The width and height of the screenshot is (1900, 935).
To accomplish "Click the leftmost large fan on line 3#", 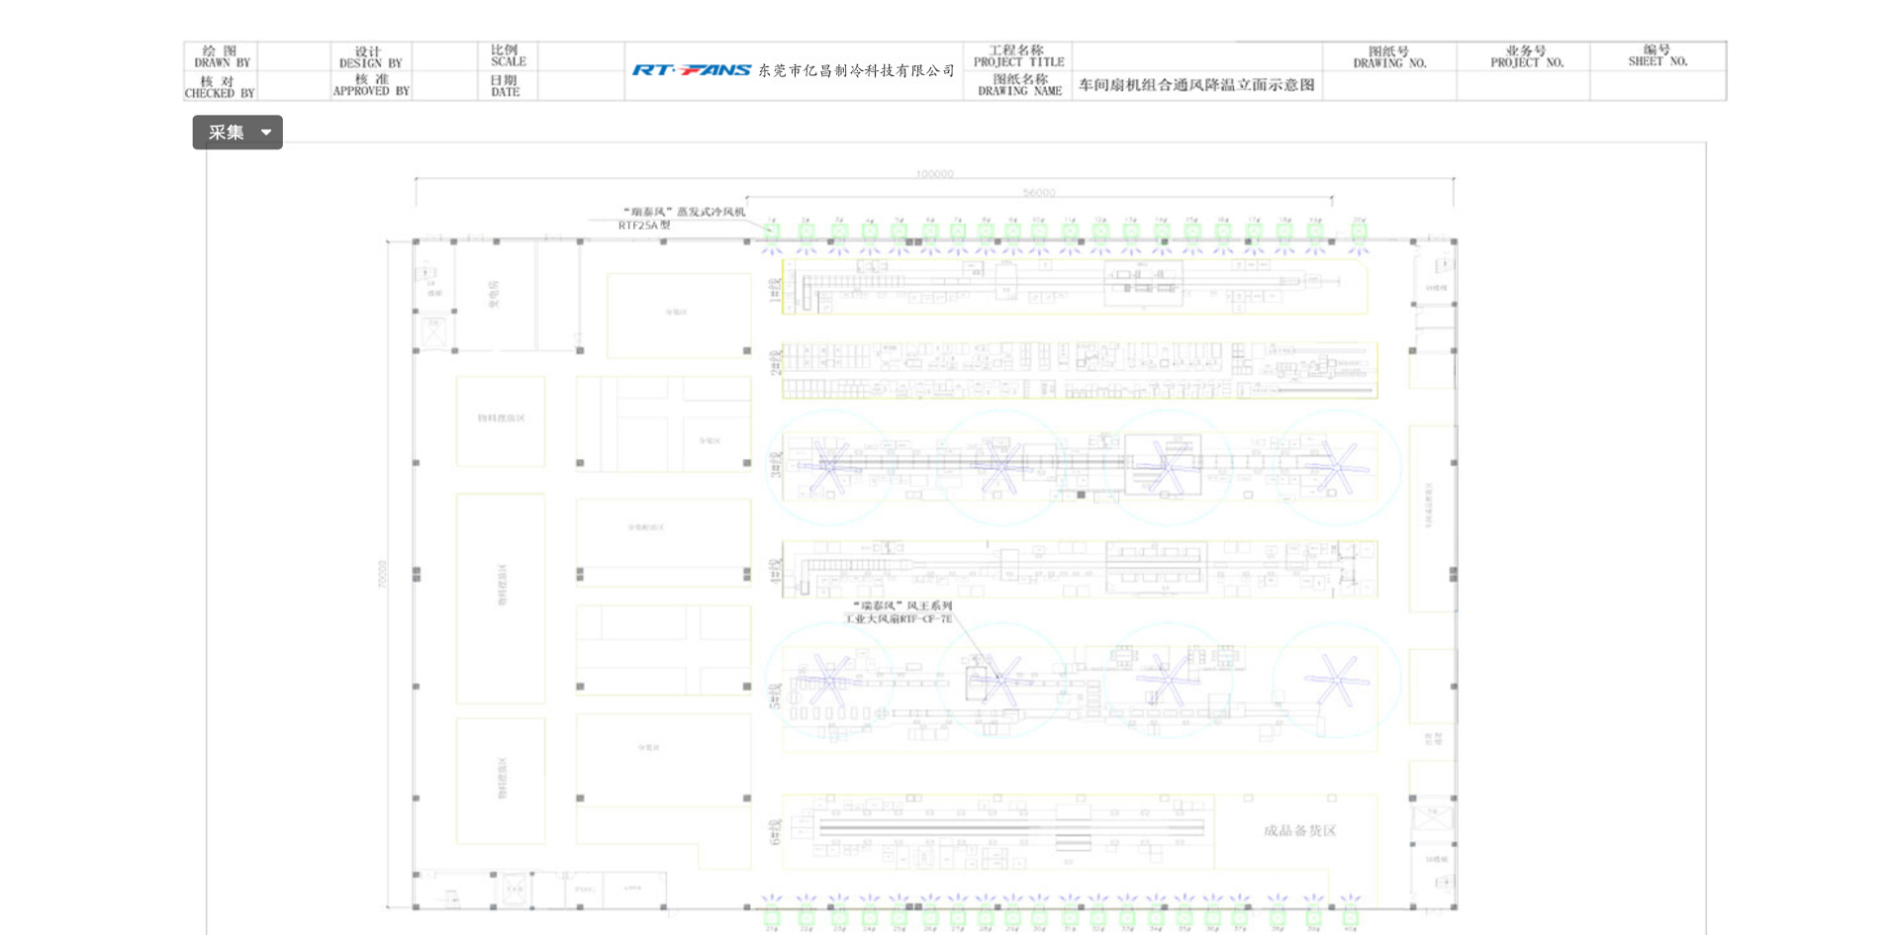I will coord(829,465).
